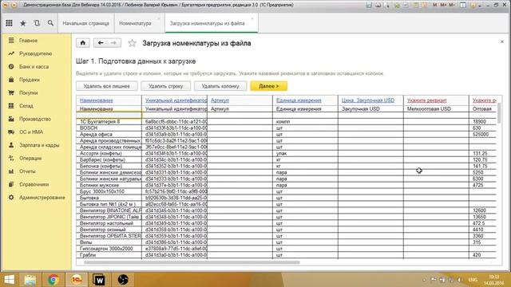
Task: Click Артикул column header link
Action: click(x=220, y=100)
